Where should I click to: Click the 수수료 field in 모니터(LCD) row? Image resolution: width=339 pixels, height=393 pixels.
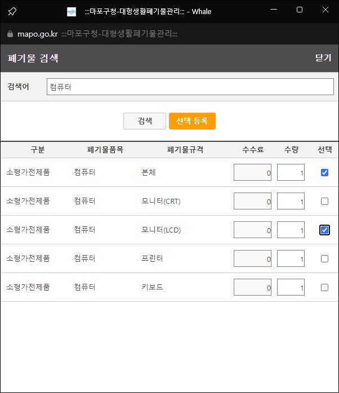pyautogui.click(x=252, y=230)
